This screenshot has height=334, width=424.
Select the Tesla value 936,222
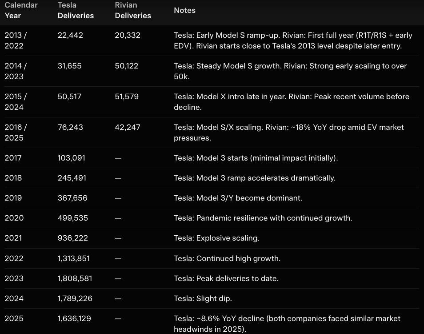73,238
